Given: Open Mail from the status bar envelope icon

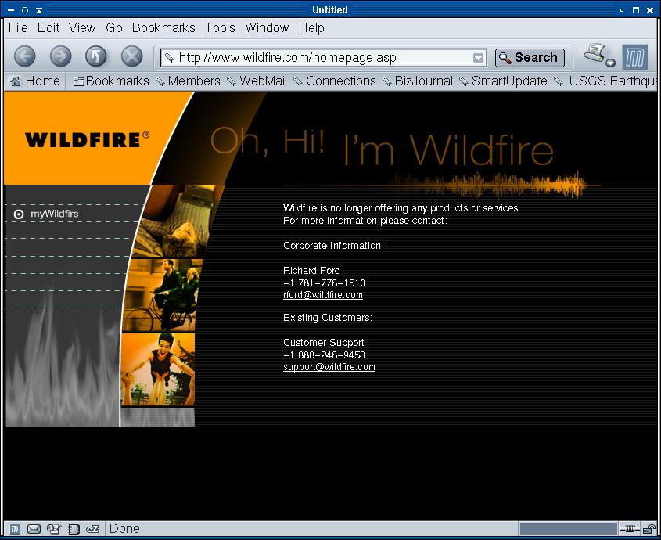Looking at the screenshot, I should (x=34, y=529).
